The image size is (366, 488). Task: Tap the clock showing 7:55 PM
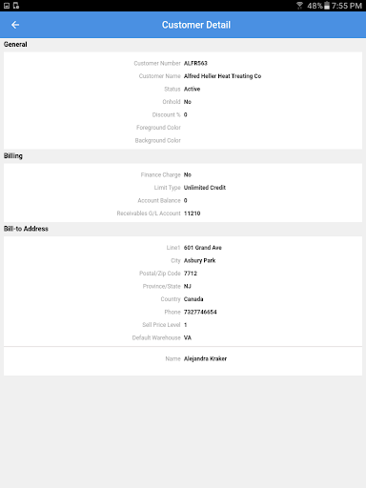coord(347,6)
